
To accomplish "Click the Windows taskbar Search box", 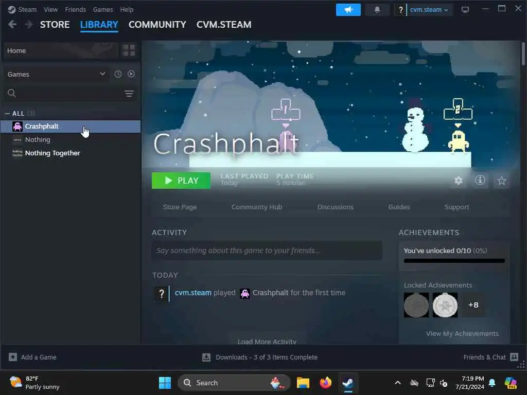I will 234,383.
